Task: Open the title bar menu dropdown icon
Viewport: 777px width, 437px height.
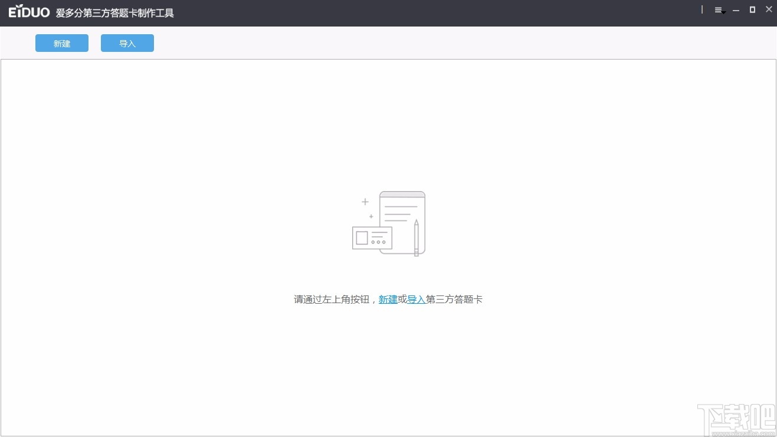Action: pos(719,10)
